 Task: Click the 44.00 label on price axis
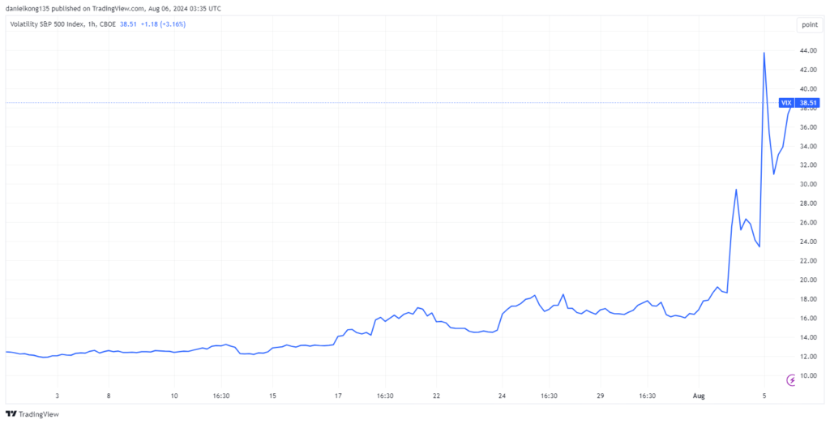[807, 50]
